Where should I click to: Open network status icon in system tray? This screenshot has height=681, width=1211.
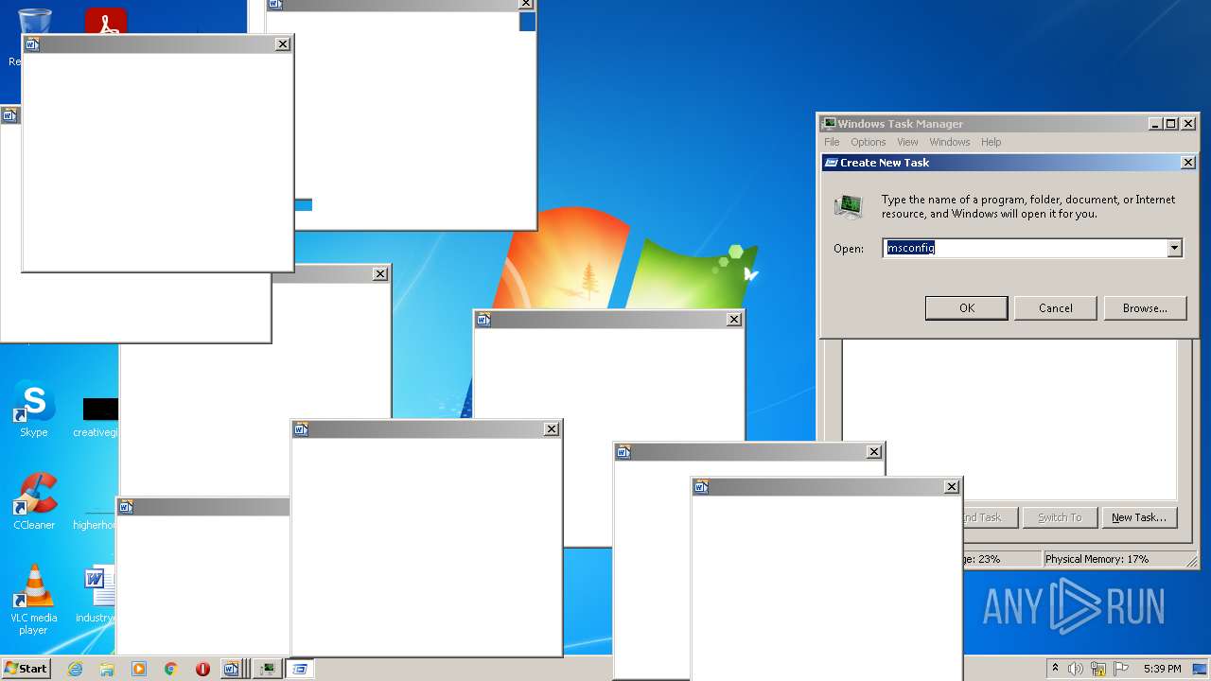[1098, 669]
